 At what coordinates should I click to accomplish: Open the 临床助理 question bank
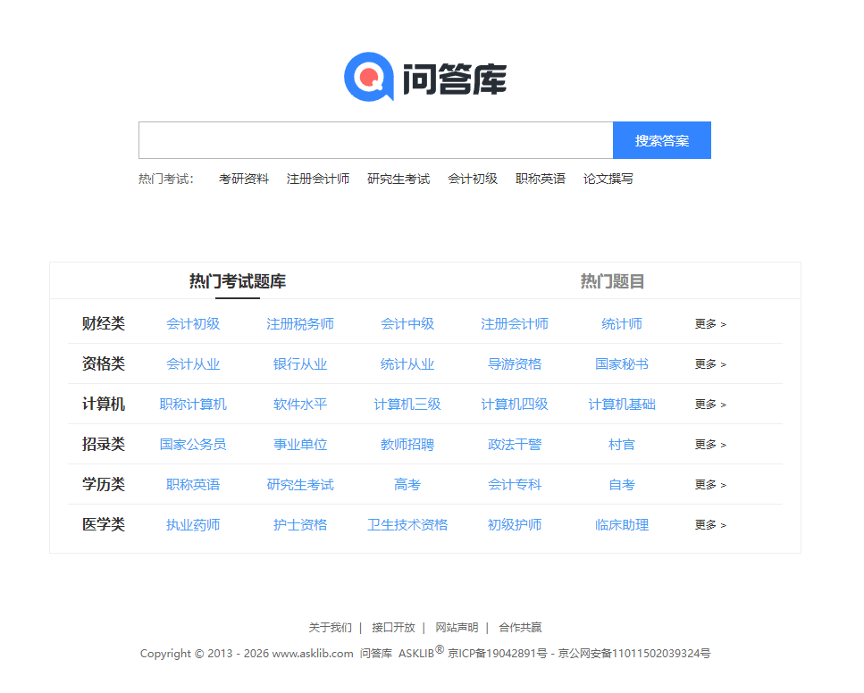(622, 525)
